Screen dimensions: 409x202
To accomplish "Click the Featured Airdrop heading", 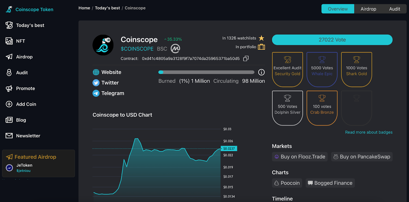I will pos(35,157).
